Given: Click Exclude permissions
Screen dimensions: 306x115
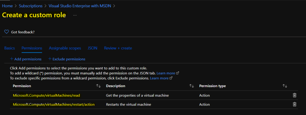Looking at the screenshot, I should (x=67, y=59).
